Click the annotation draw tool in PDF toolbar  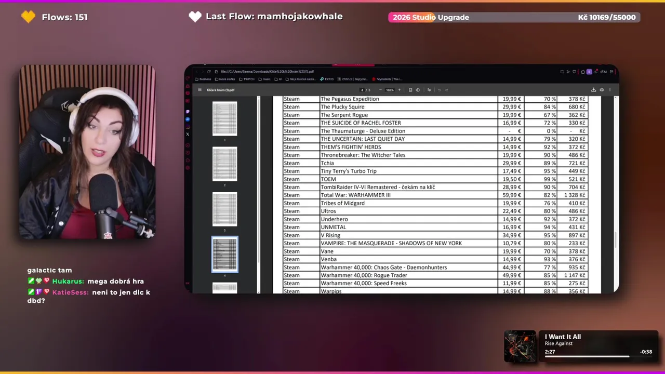429,90
